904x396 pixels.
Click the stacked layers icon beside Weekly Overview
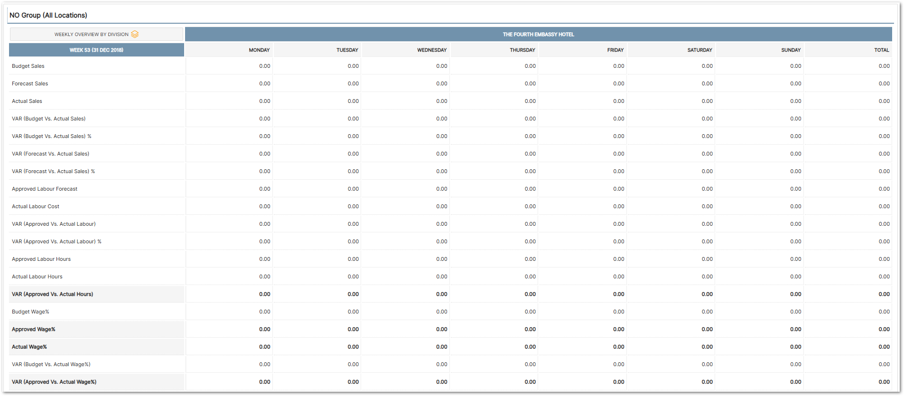pyautogui.click(x=135, y=34)
